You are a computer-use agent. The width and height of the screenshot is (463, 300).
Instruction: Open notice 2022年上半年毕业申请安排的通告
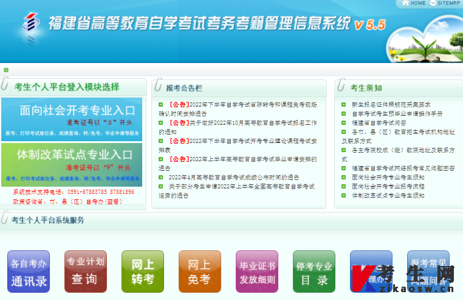[x=238, y=164]
